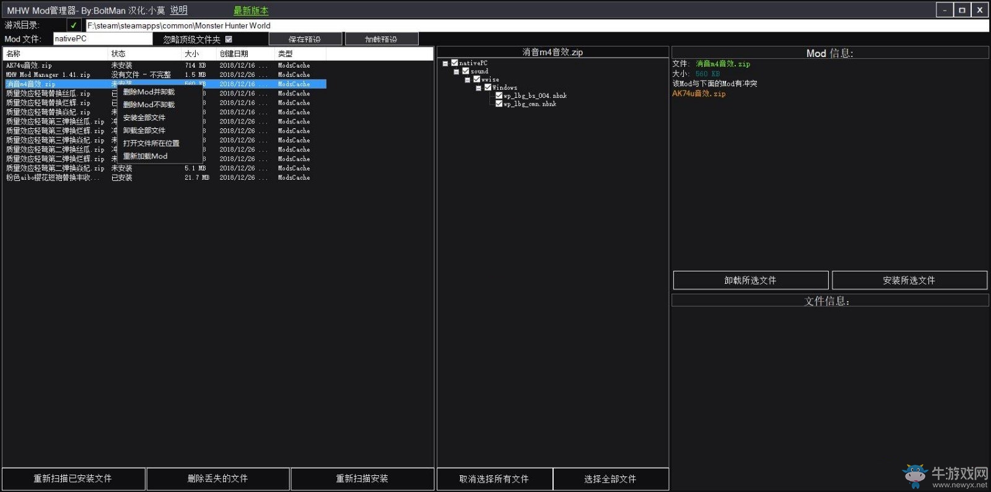This screenshot has height=492, width=991.
Task: Click the 删除丢失的文件 button
Action: click(218, 479)
